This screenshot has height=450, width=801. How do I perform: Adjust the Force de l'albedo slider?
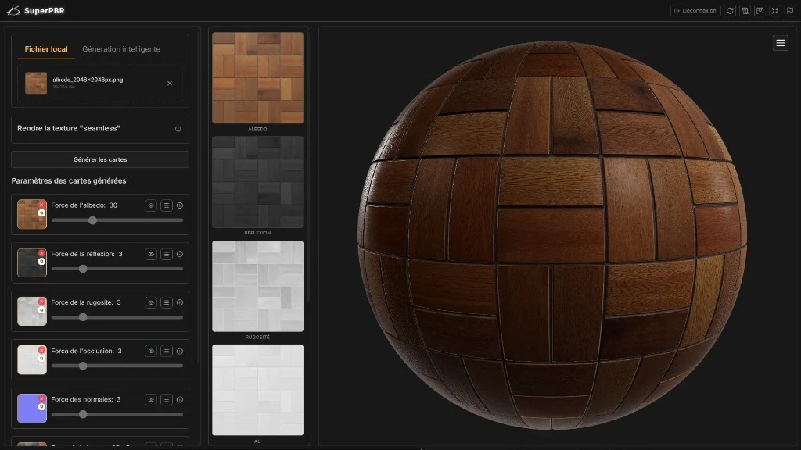pos(117,220)
